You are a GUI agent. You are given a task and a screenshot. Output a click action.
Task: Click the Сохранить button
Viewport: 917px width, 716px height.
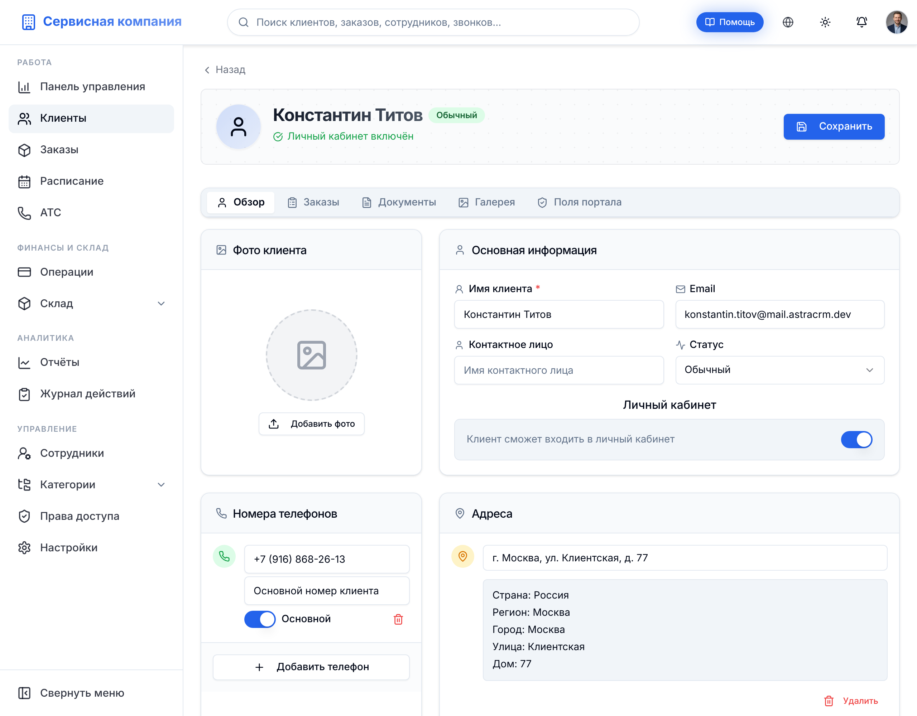click(834, 127)
